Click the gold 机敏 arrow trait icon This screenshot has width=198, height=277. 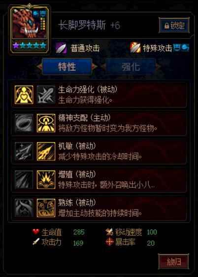click(46, 151)
